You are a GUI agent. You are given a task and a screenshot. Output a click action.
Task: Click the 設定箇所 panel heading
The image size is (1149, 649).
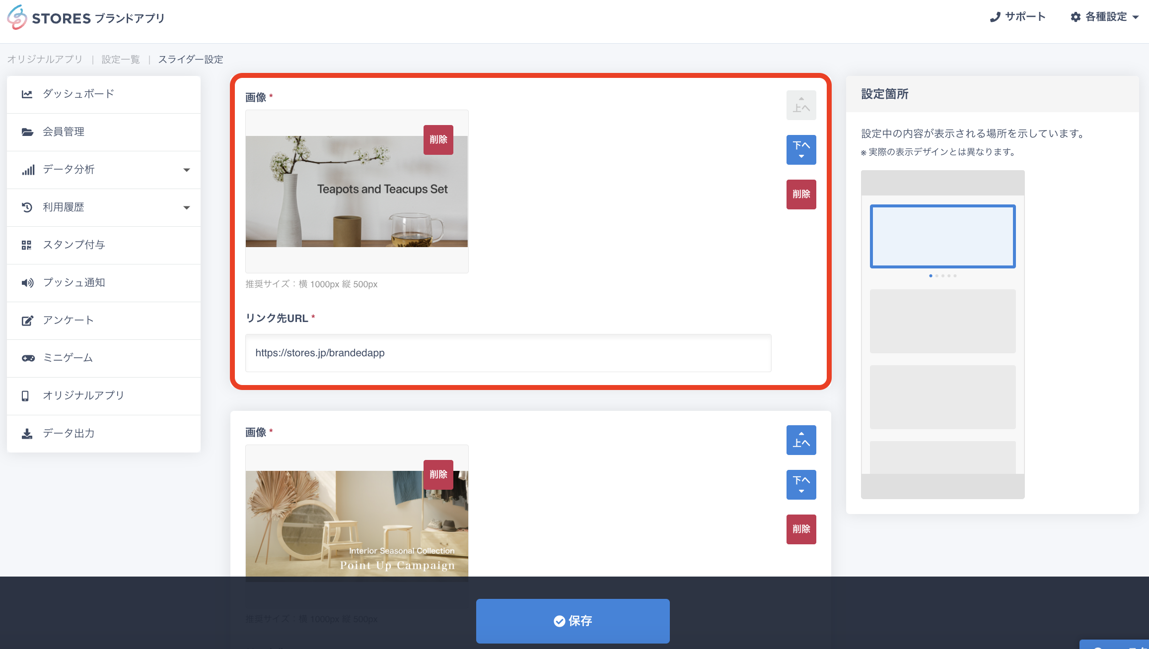(x=885, y=94)
